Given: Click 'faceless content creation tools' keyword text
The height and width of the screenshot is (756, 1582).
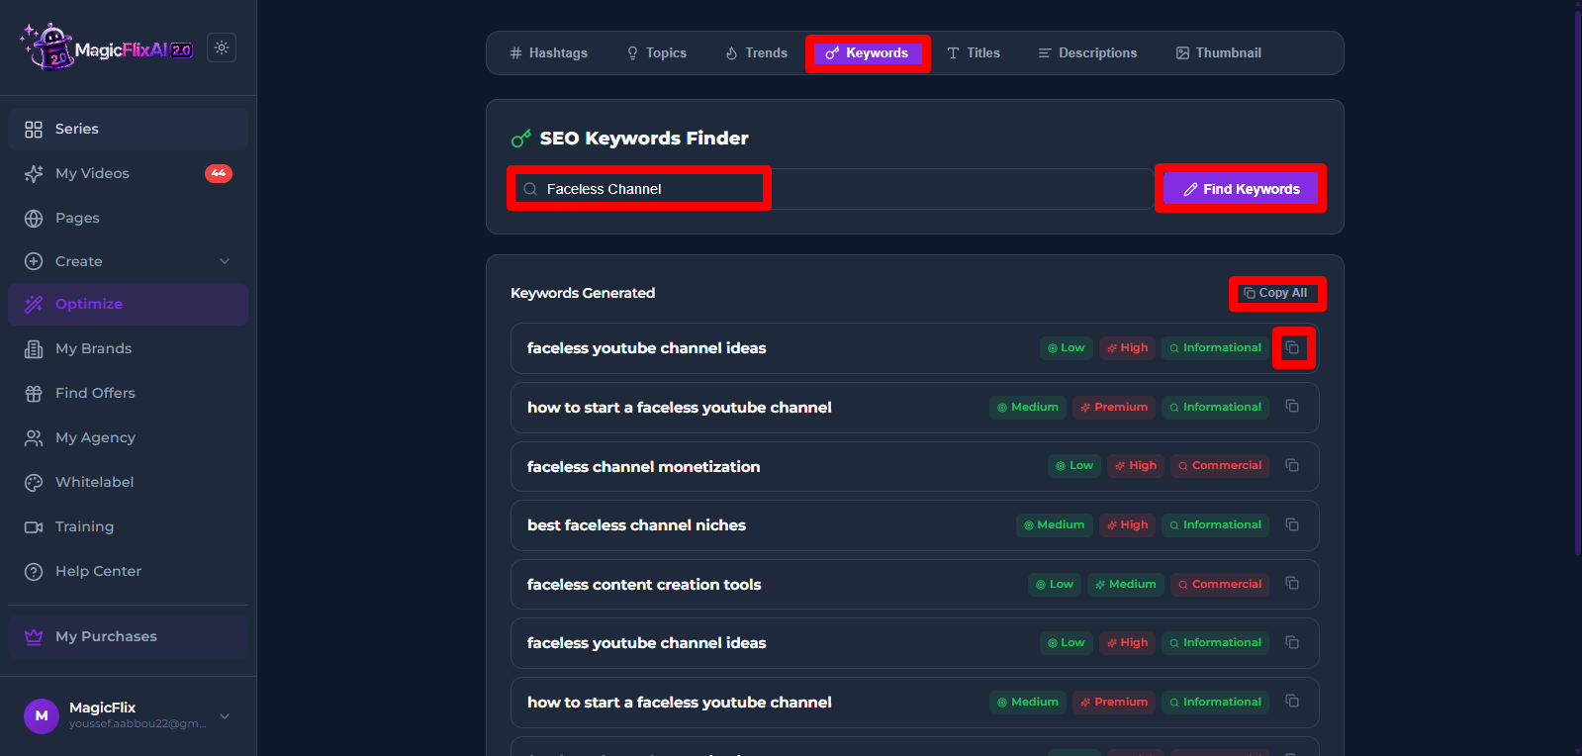Looking at the screenshot, I should (644, 585).
